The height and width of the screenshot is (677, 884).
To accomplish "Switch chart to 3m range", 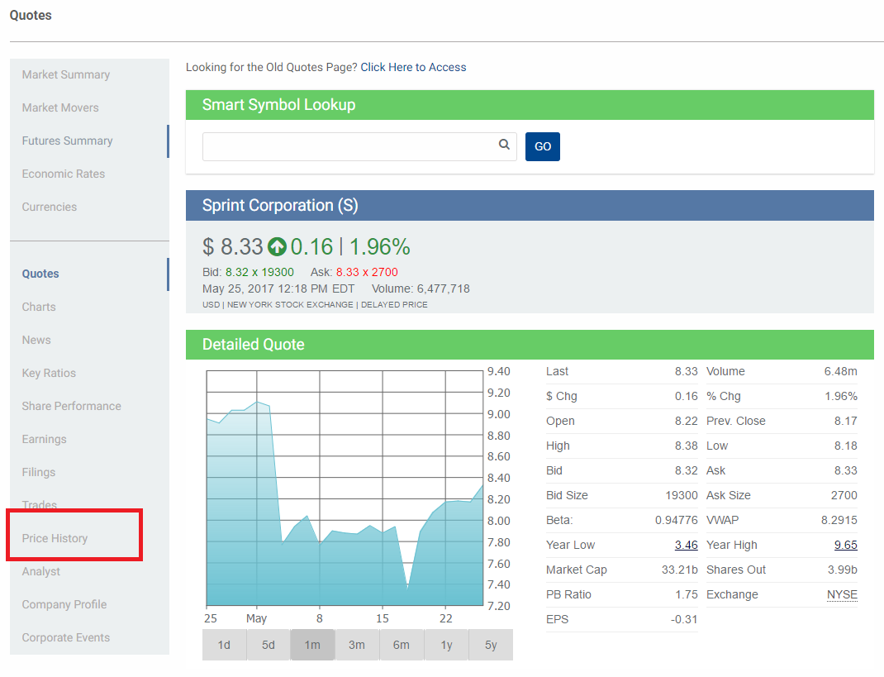I will 357,645.
